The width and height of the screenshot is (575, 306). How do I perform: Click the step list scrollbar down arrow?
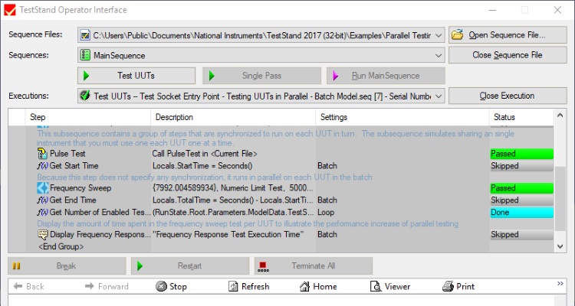pos(560,246)
